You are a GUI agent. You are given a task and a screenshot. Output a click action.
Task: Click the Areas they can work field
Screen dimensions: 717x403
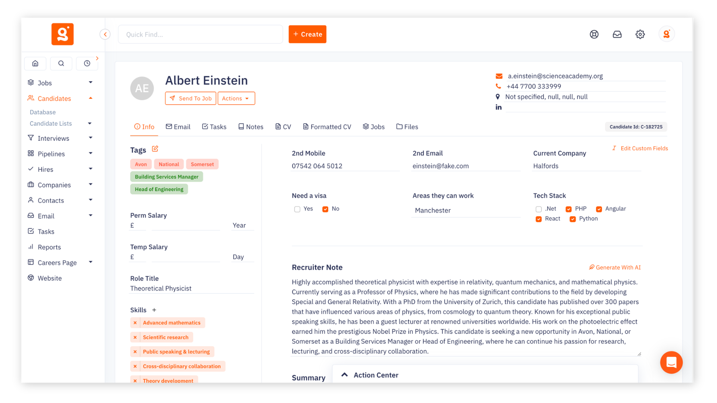466,210
